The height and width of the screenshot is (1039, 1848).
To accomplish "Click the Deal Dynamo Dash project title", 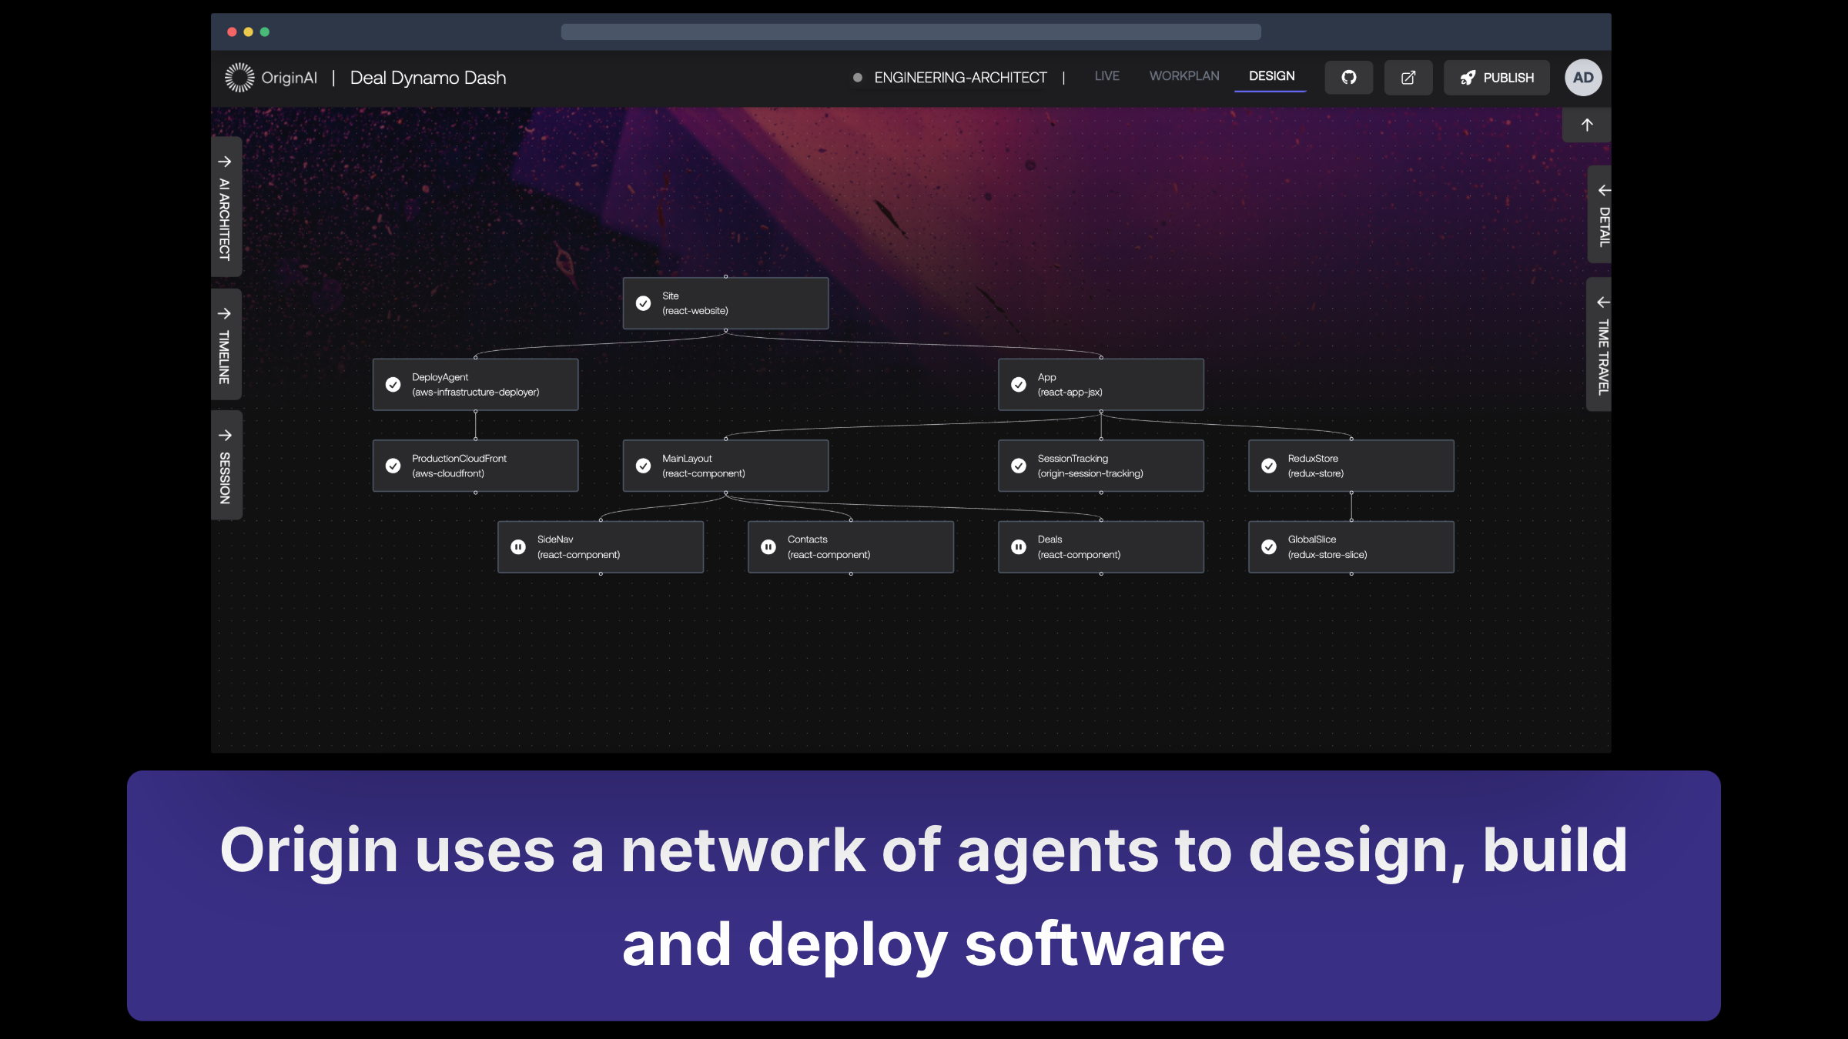I will pyautogui.click(x=428, y=78).
